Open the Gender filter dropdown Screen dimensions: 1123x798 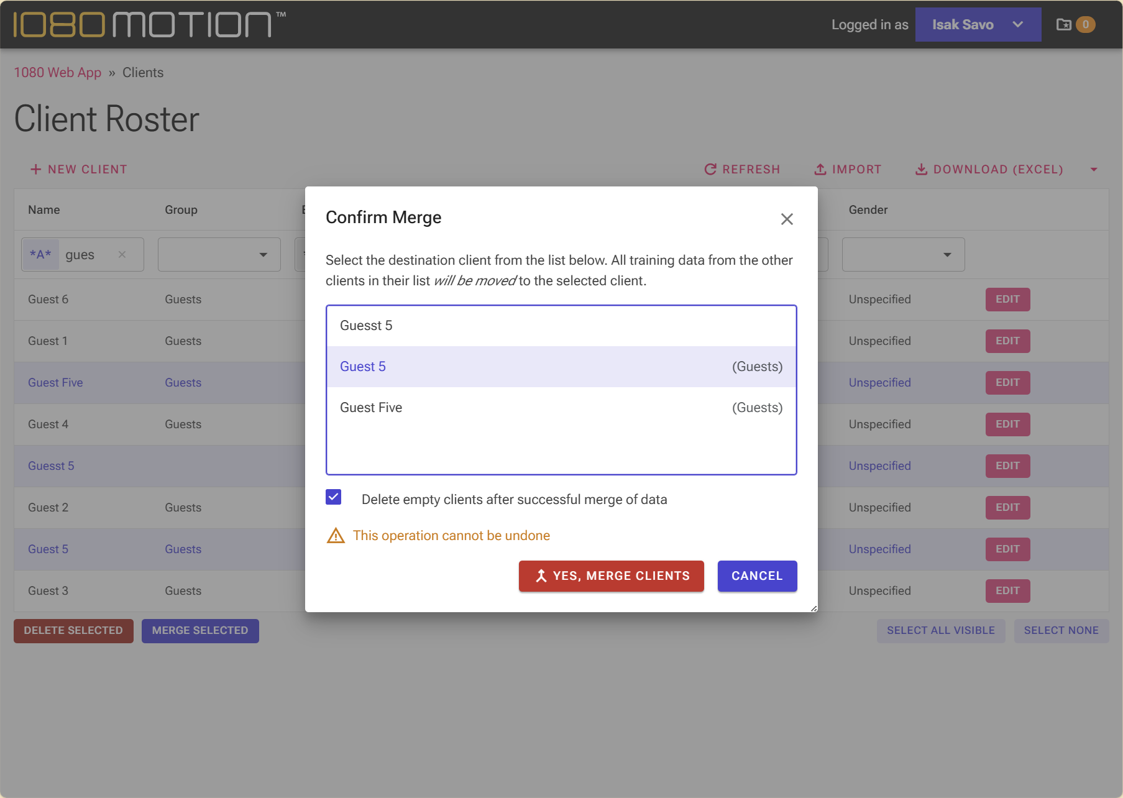(904, 254)
